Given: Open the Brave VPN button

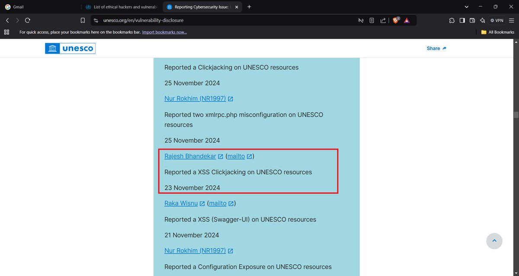Looking at the screenshot, I should tap(497, 20).
